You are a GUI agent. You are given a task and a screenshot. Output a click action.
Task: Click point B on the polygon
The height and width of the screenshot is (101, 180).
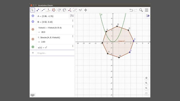pyautogui.click(x=133, y=41)
